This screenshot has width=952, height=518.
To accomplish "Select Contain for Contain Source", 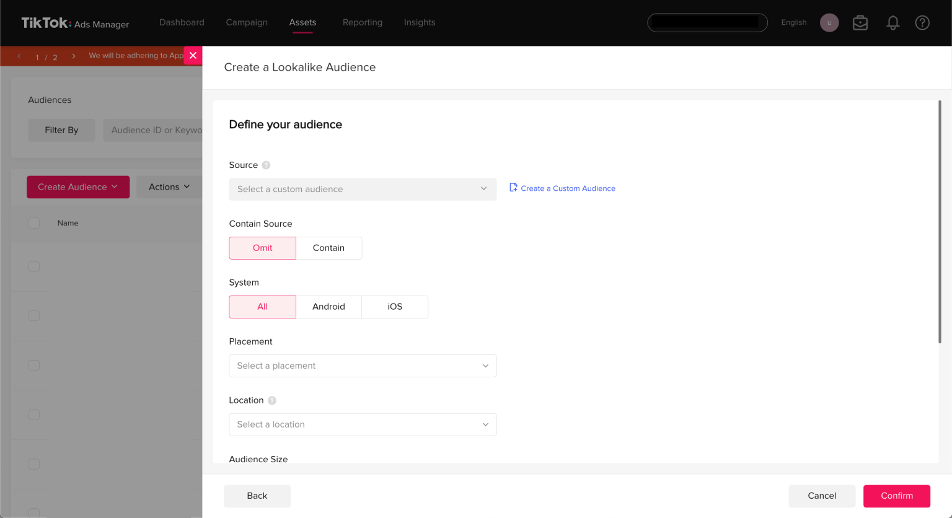I will click(328, 248).
